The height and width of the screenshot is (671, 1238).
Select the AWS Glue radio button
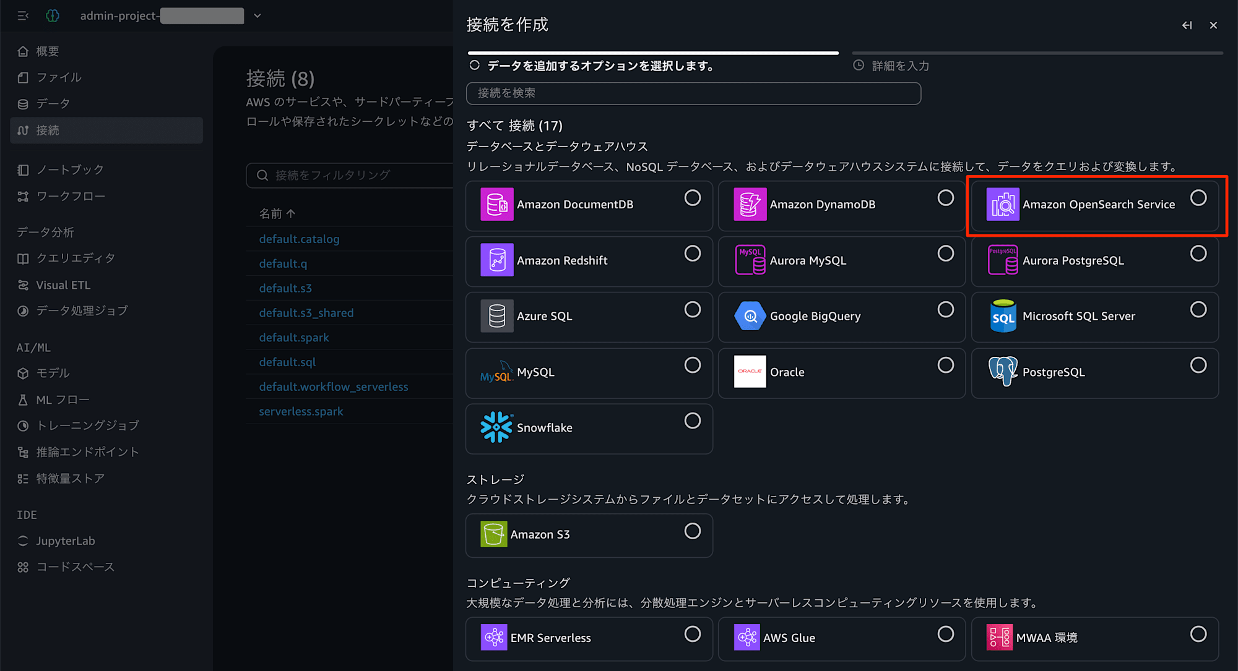coord(946,634)
